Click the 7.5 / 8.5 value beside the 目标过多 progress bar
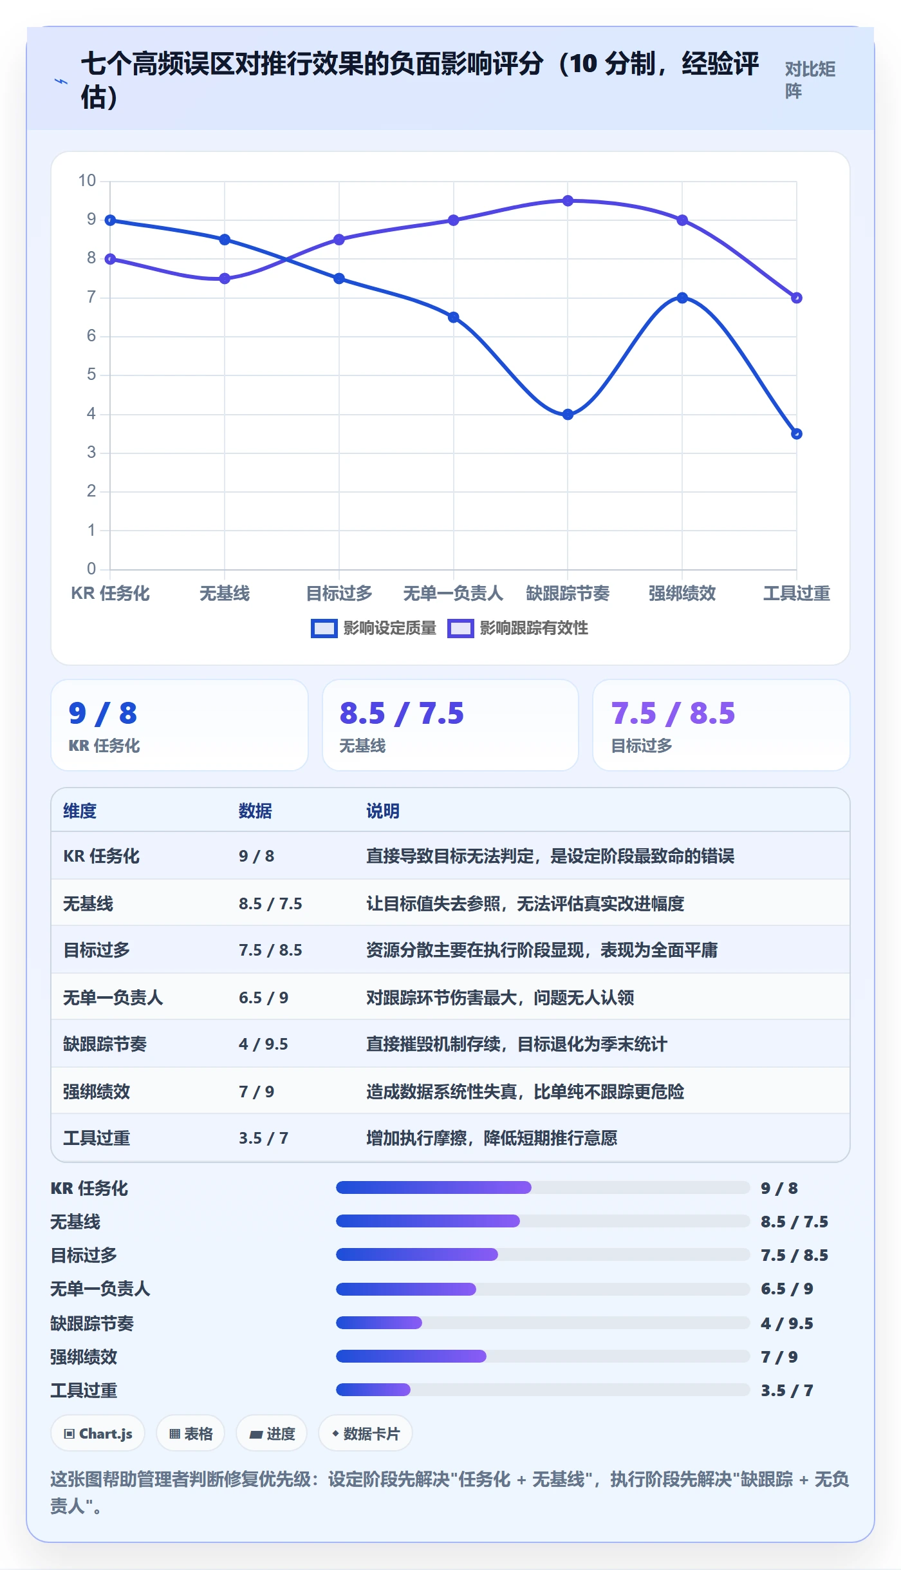The width and height of the screenshot is (901, 1570). point(795,1255)
